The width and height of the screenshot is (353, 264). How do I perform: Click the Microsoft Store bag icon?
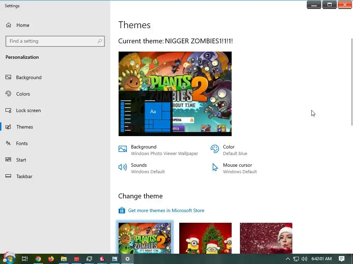click(x=122, y=210)
